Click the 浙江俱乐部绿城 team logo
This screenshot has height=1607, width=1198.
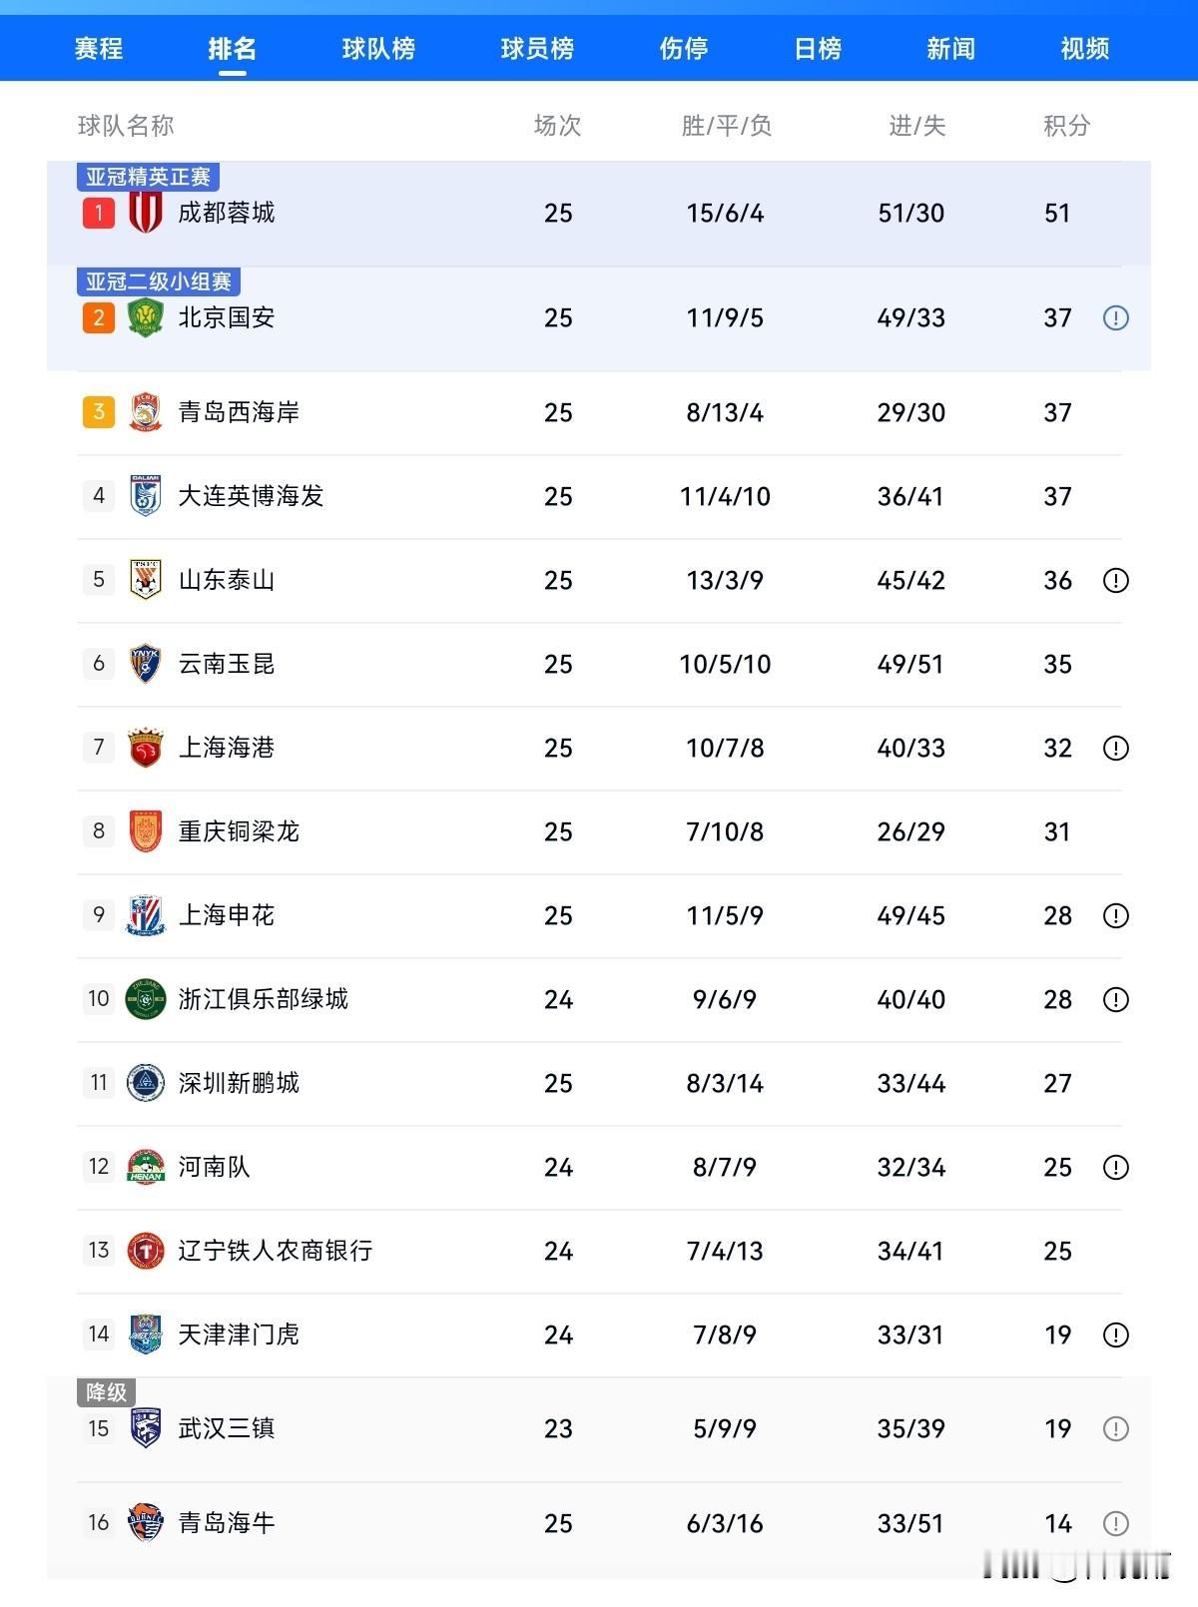(x=146, y=999)
